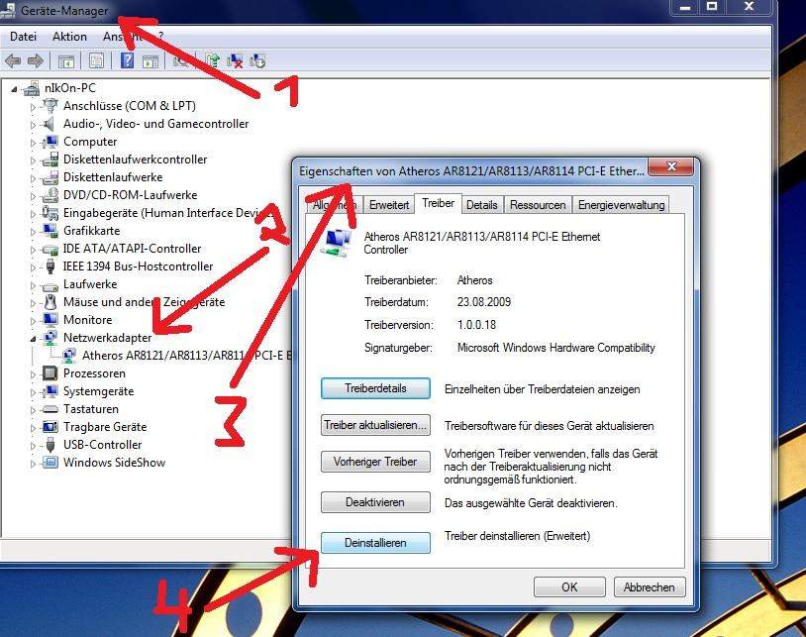
Task: Switch to the Energieverwaltung tab
Action: [x=621, y=205]
